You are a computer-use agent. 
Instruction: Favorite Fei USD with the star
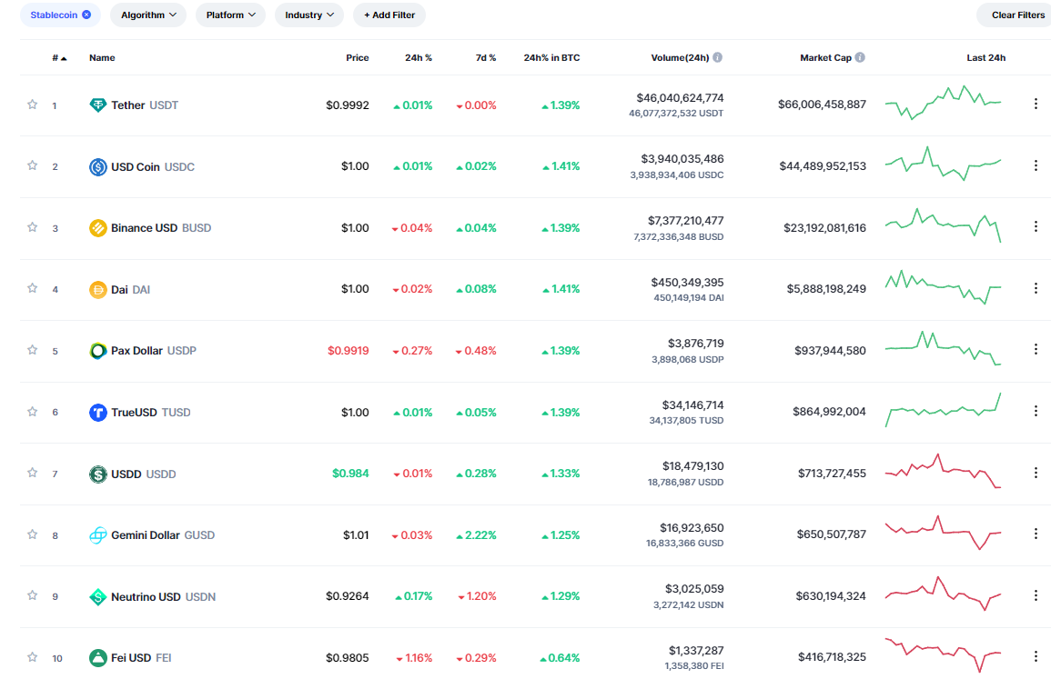33,657
